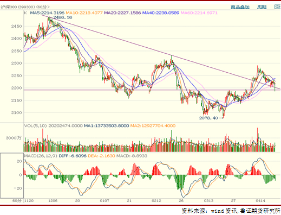Select the chart title 沪深300 (399300)
Screen dimensions: 281x215
tap(17, 7)
